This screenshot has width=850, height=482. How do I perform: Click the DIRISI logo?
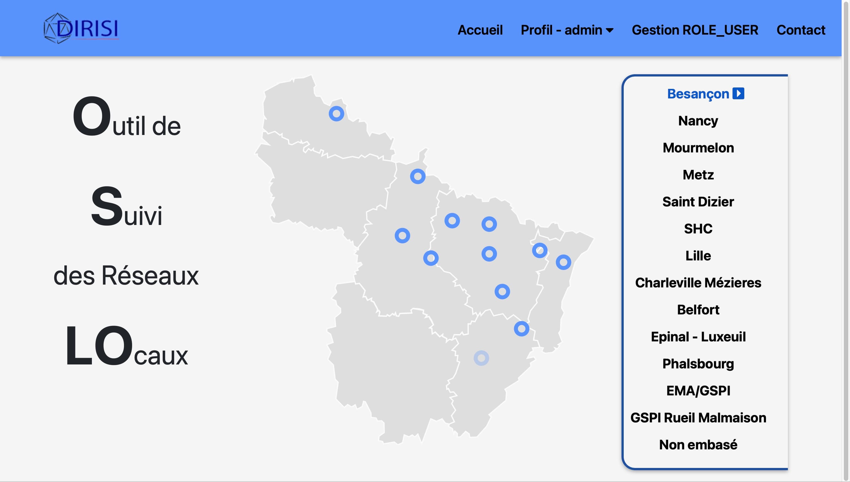point(82,28)
